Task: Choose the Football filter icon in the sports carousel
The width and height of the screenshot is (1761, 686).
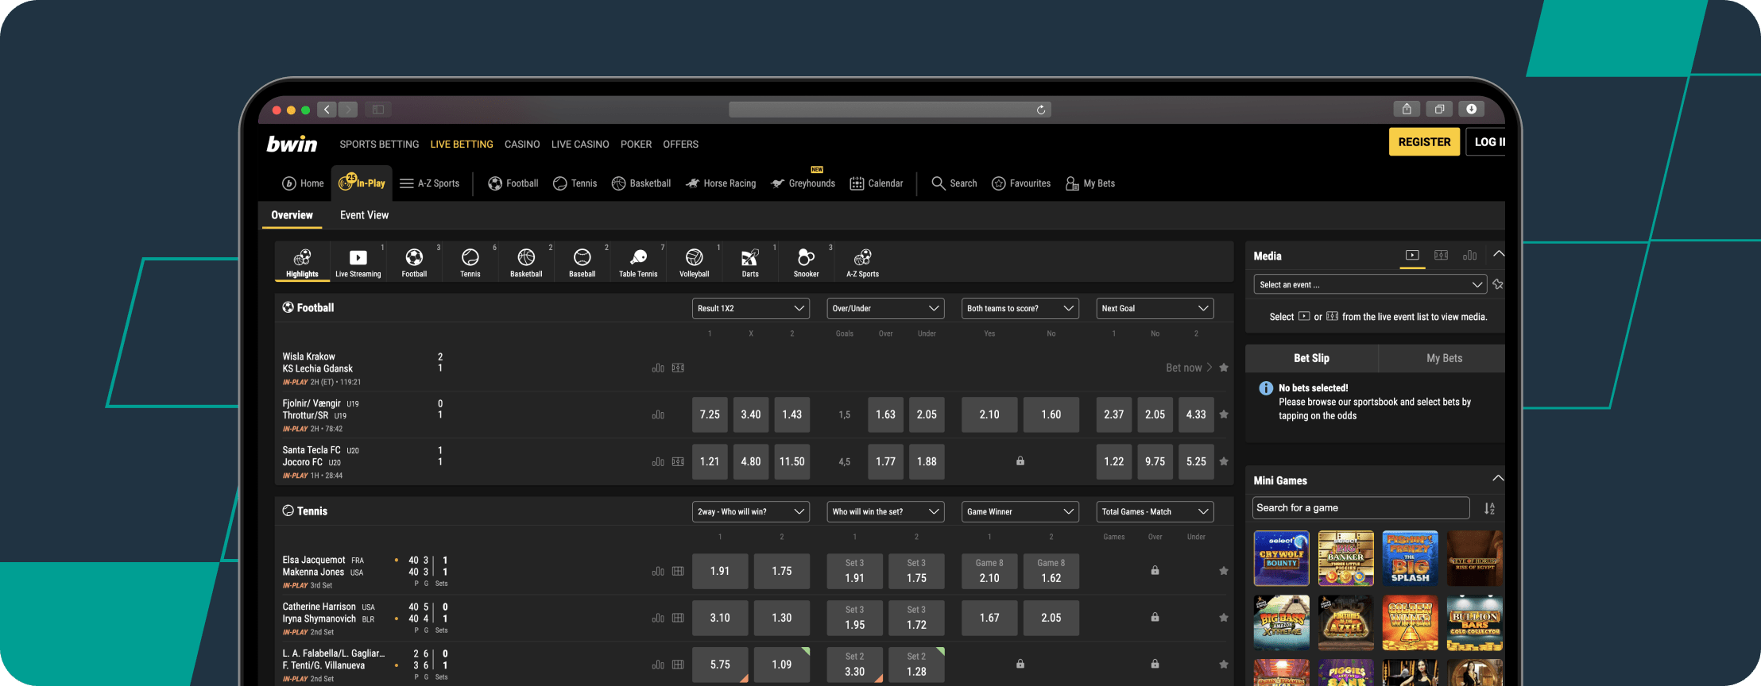Action: pyautogui.click(x=414, y=262)
